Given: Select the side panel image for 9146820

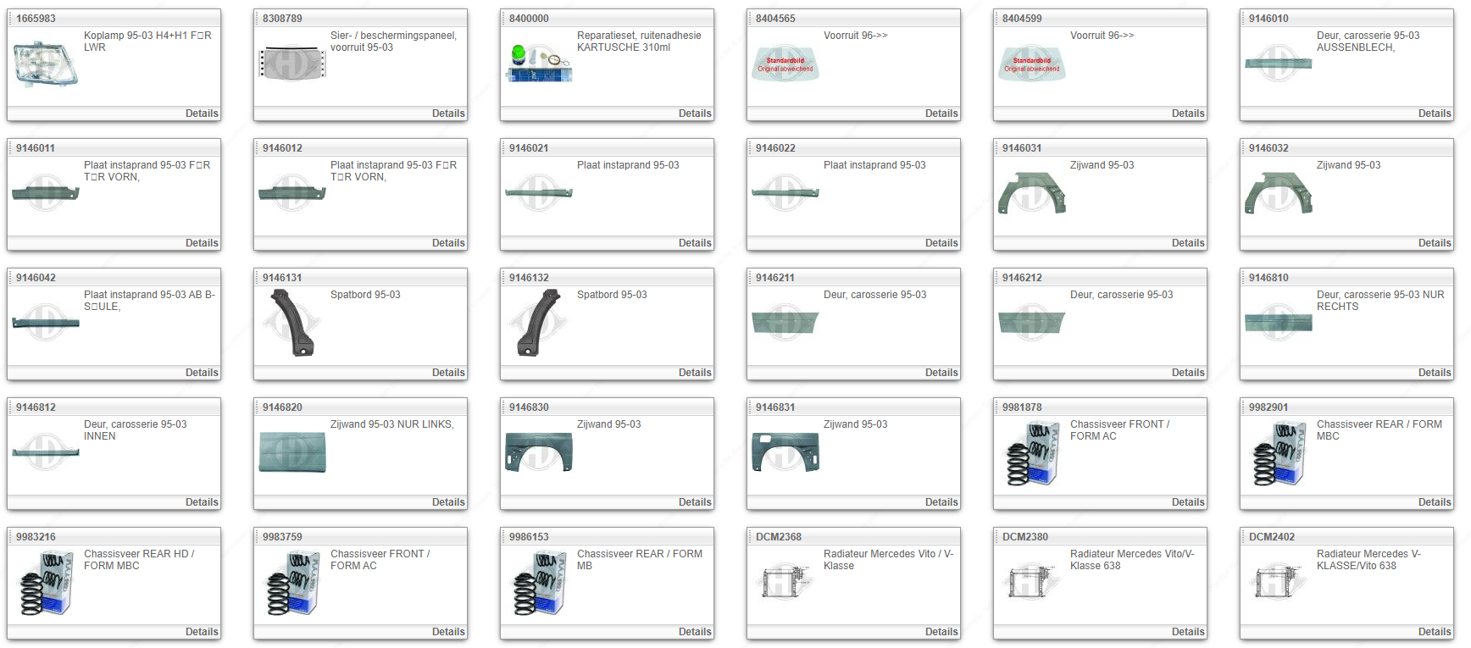Looking at the screenshot, I should tap(292, 452).
